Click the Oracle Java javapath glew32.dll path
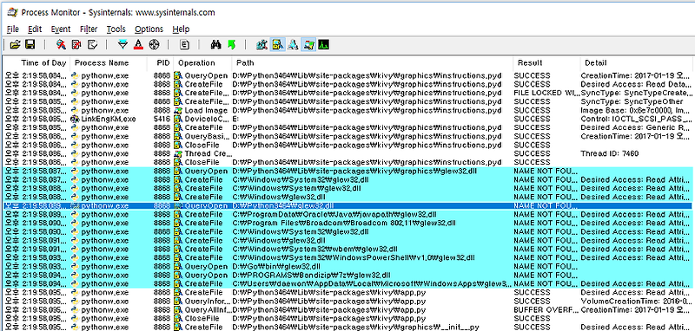 click(x=334, y=214)
